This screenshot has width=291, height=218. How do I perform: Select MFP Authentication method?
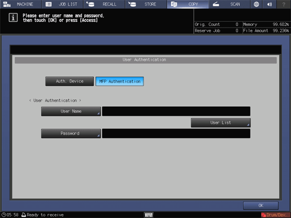tap(120, 81)
